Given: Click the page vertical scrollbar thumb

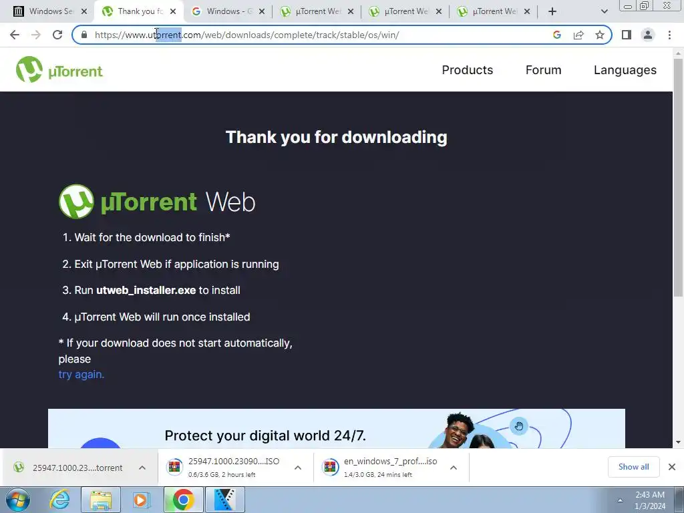Looking at the screenshot, I should pyautogui.click(x=678, y=176).
